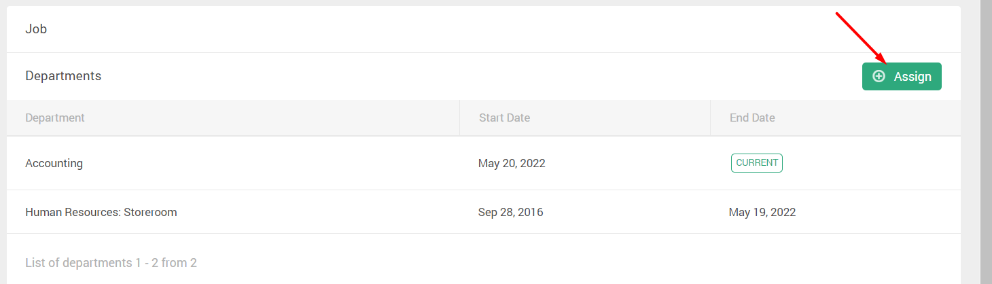Screen dimensions: 992x284
Task: Click the blank space in Accounting row
Action: pos(272,163)
